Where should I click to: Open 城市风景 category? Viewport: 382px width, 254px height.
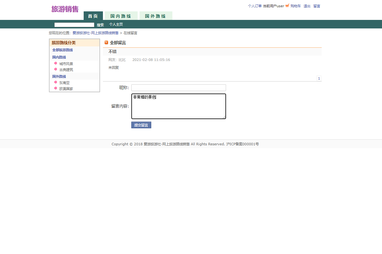coord(66,64)
